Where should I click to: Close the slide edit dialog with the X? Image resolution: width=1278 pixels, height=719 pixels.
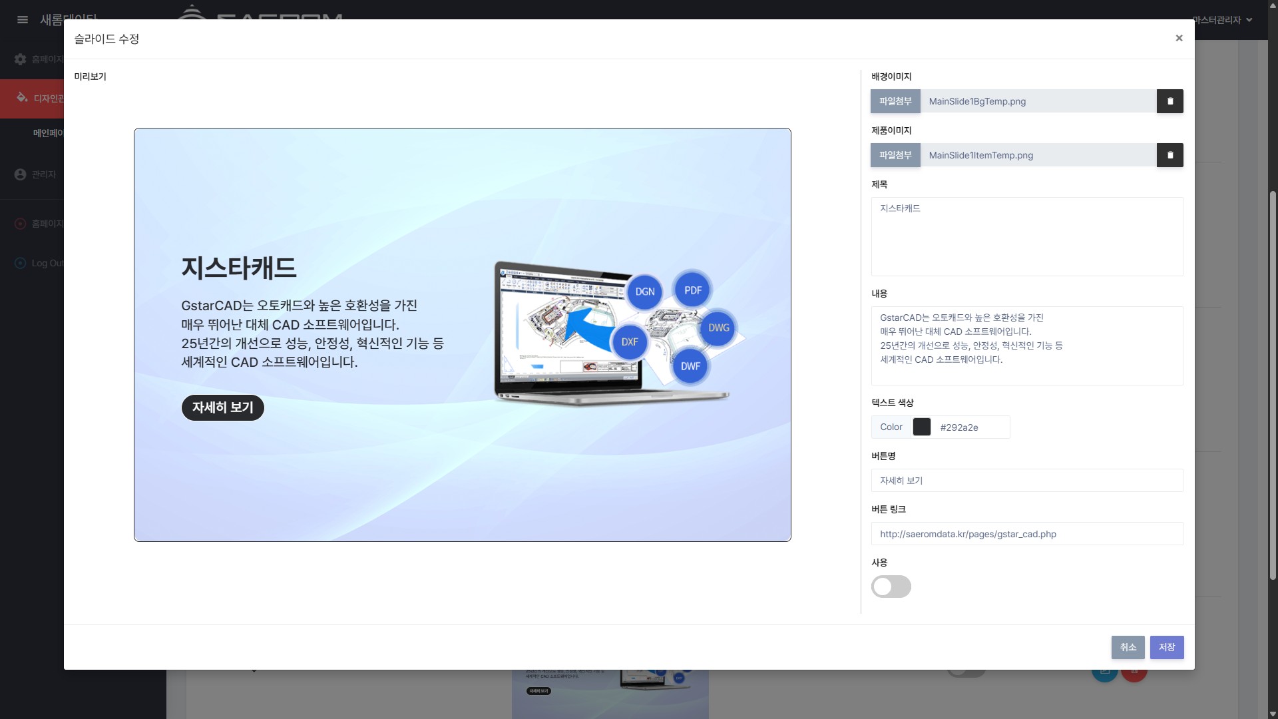[x=1179, y=38]
